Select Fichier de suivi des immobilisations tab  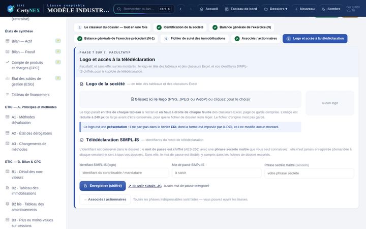point(194,39)
